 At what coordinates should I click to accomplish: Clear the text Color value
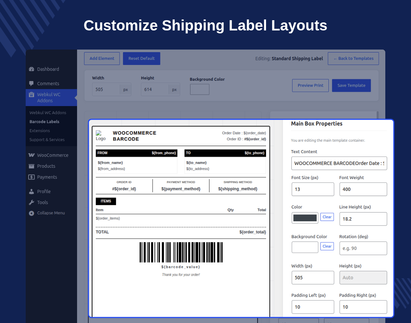click(327, 217)
